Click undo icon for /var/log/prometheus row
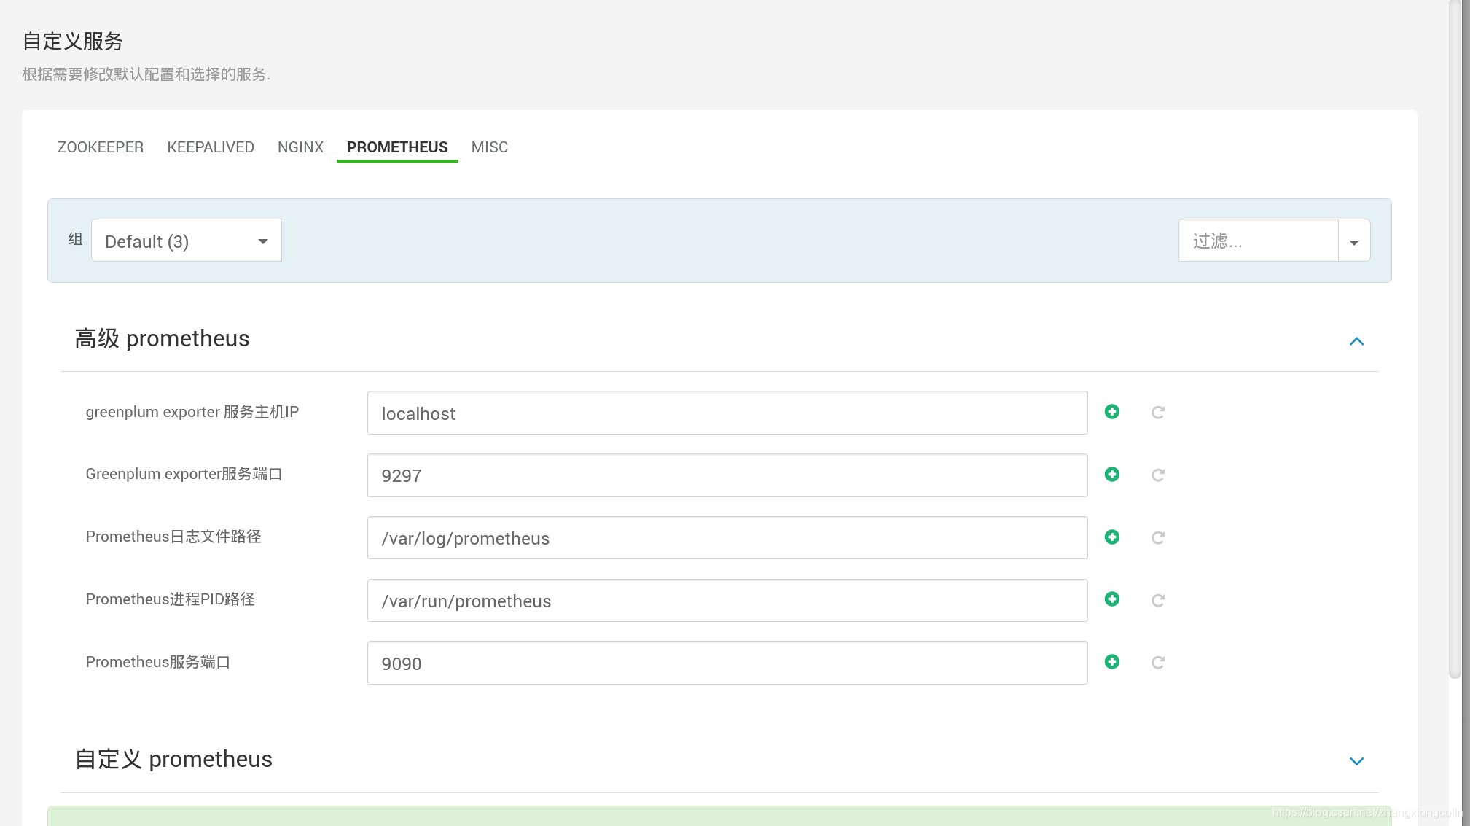1470x826 pixels. click(x=1157, y=538)
